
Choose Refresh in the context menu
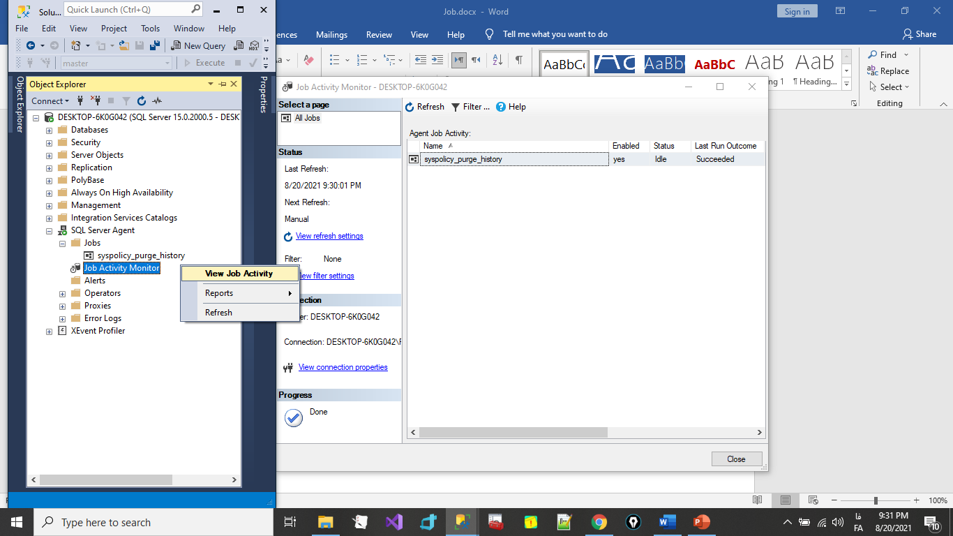[239, 313]
